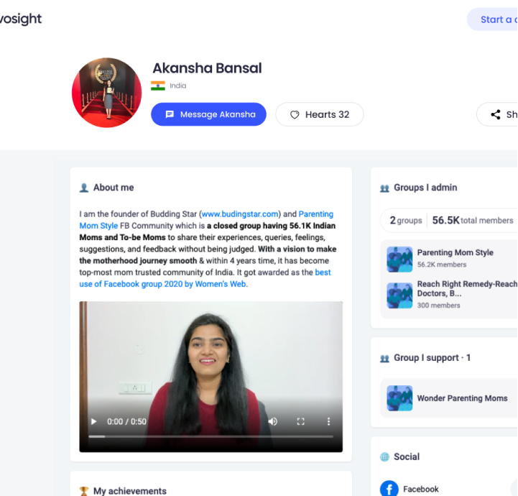This screenshot has height=496, width=518.
Task: Click the About me section heading
Action: 114,188
